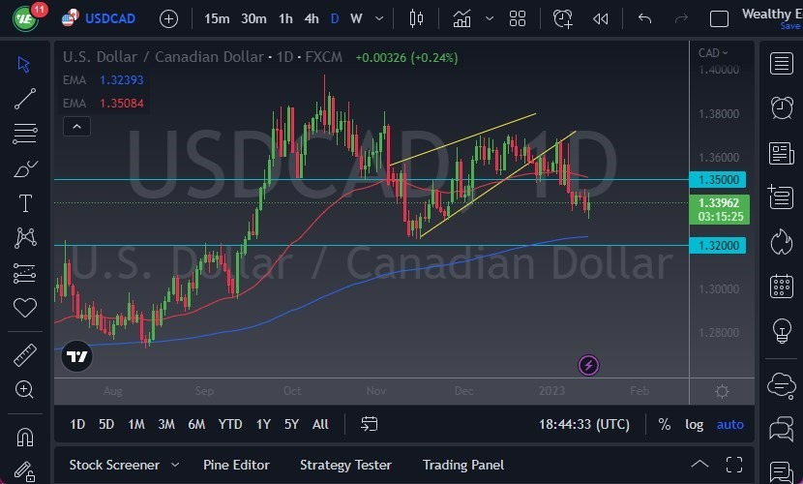
Task: Switch to the 30m timeframe
Action: (253, 19)
